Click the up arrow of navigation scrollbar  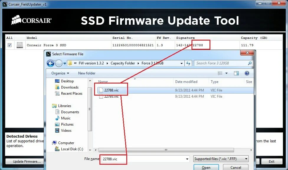click(x=90, y=81)
